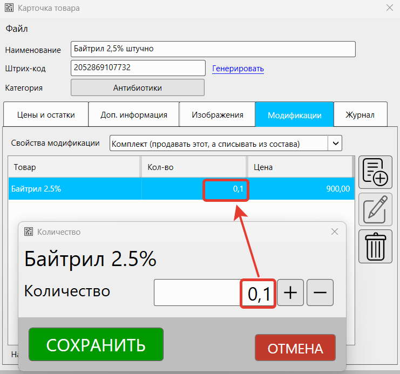Expand the Свойства модификации dropdown arrow
This screenshot has height=374, width=400.
click(335, 143)
